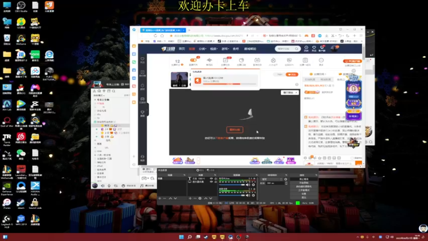Select the scene entry in OBS scenes list

click(171, 179)
